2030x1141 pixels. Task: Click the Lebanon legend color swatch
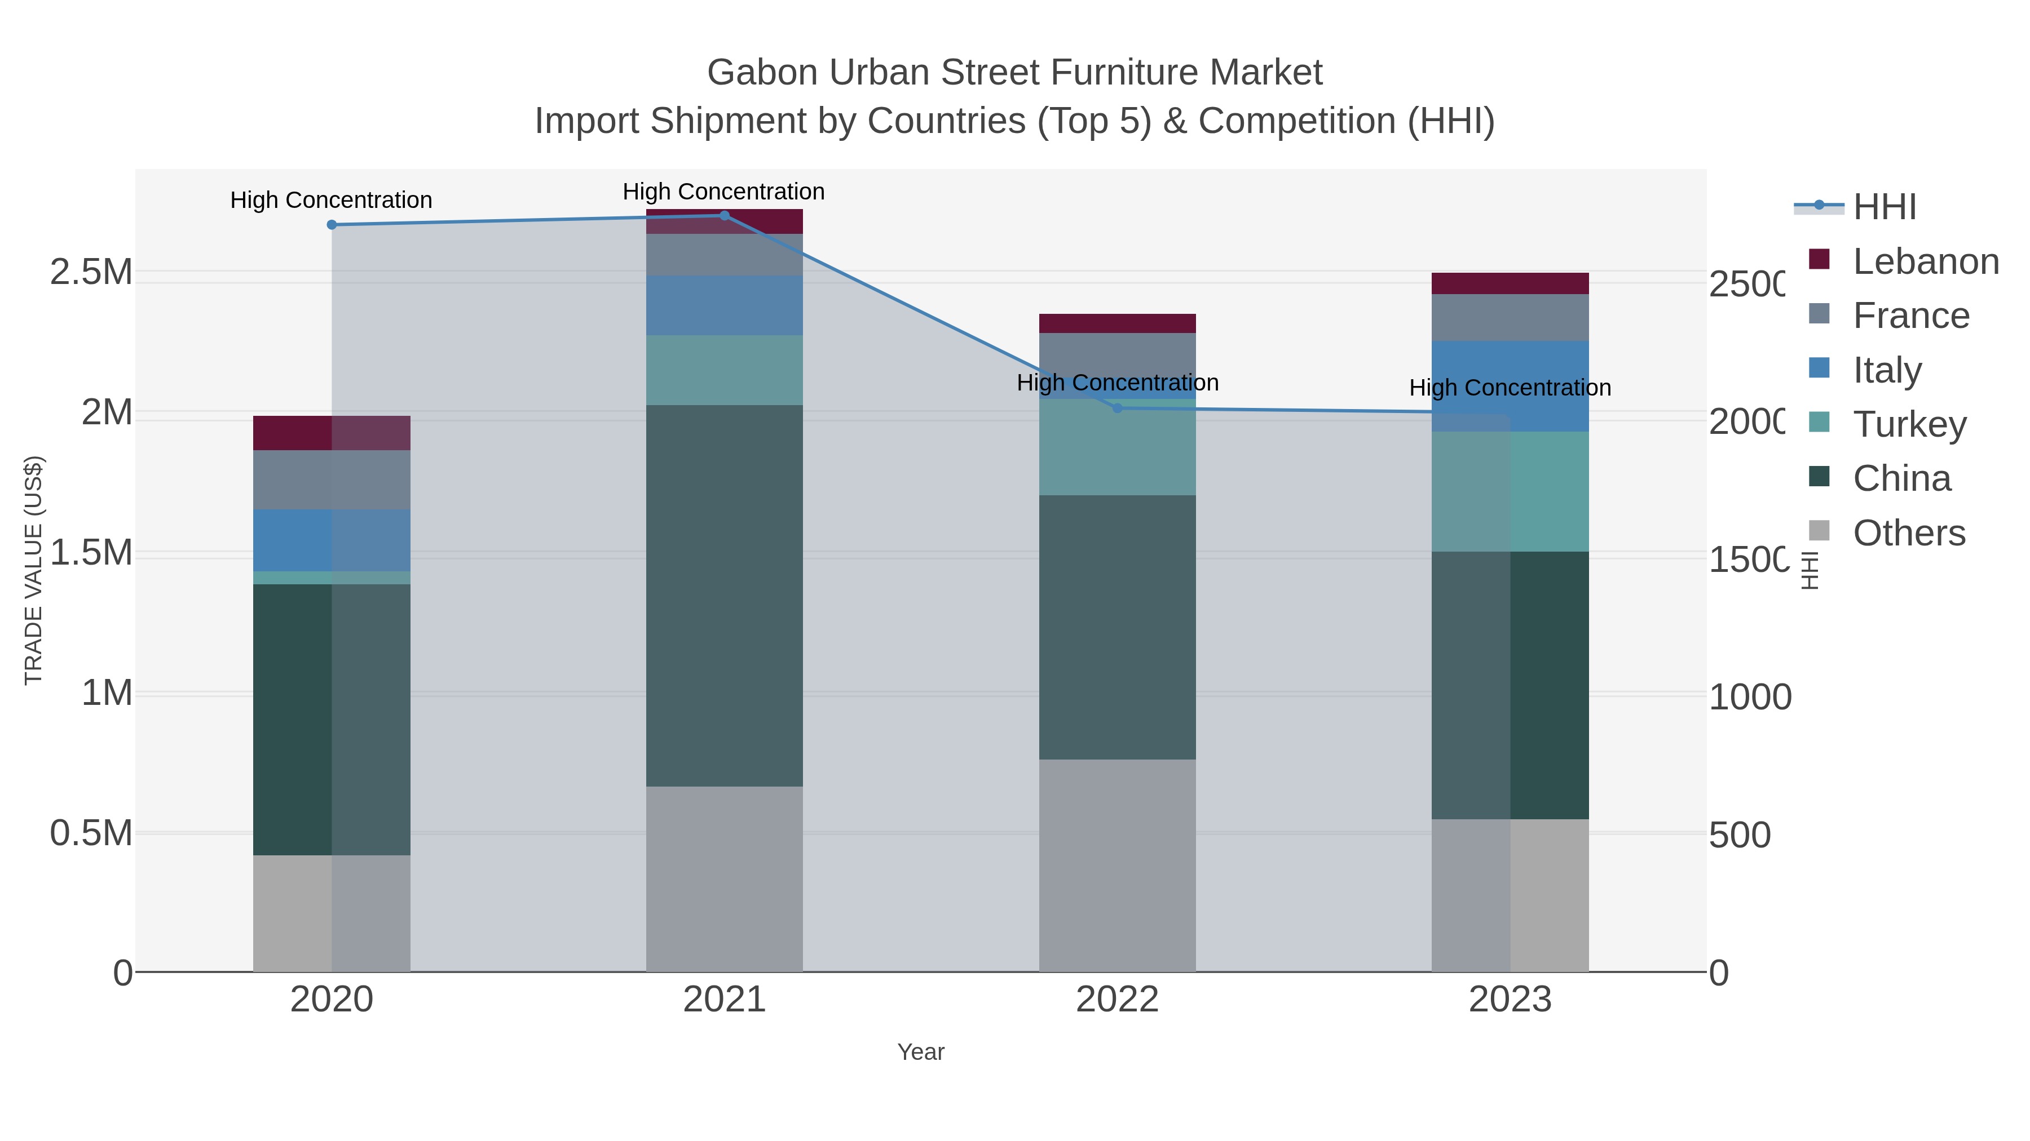tap(1819, 259)
